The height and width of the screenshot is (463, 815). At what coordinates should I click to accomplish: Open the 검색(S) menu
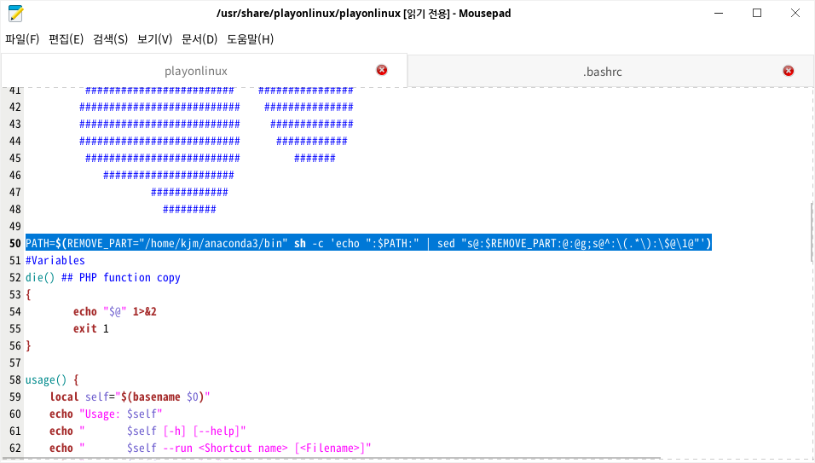pos(110,39)
